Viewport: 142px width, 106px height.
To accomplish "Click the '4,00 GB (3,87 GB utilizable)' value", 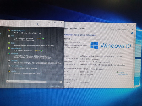I will click(89, 59).
